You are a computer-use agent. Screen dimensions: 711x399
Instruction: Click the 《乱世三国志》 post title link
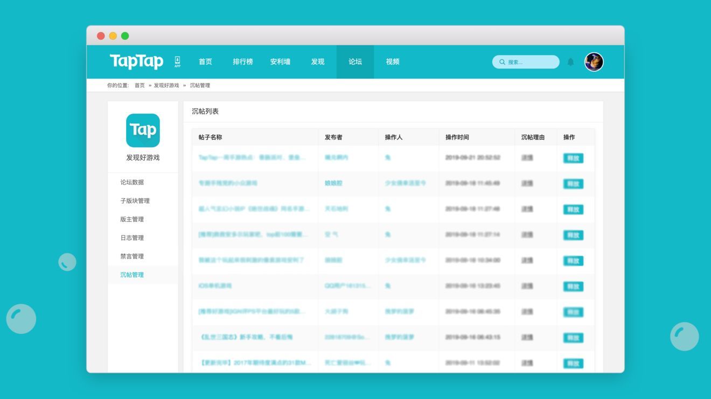[246, 337]
